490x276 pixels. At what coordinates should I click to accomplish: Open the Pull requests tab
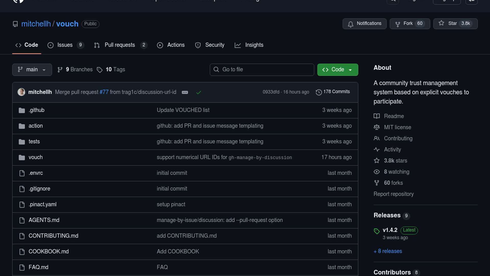pos(120,45)
